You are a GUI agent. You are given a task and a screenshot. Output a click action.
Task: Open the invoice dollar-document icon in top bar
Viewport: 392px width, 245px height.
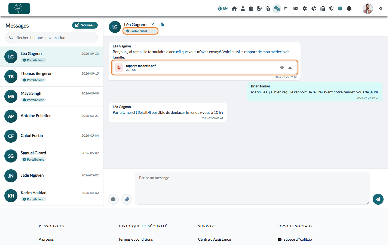(268, 8)
